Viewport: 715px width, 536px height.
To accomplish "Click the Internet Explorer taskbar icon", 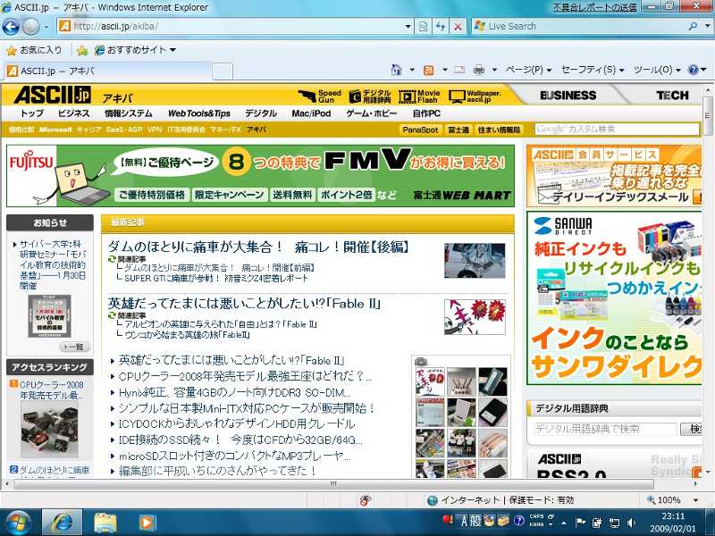I will pos(62,523).
